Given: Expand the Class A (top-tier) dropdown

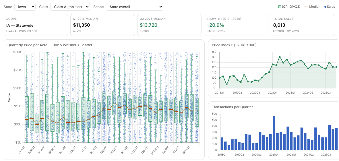Looking at the screenshot, I should click(70, 7).
